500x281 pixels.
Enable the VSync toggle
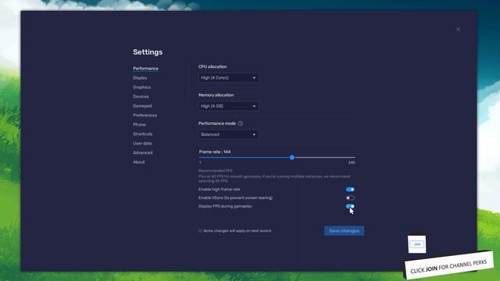click(x=350, y=197)
